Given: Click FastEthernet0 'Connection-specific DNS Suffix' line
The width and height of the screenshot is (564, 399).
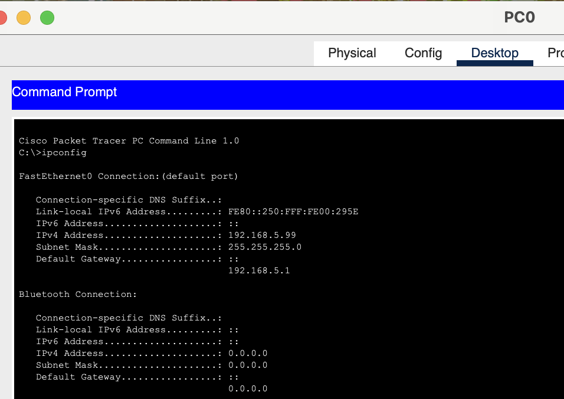Looking at the screenshot, I should coord(129,199).
